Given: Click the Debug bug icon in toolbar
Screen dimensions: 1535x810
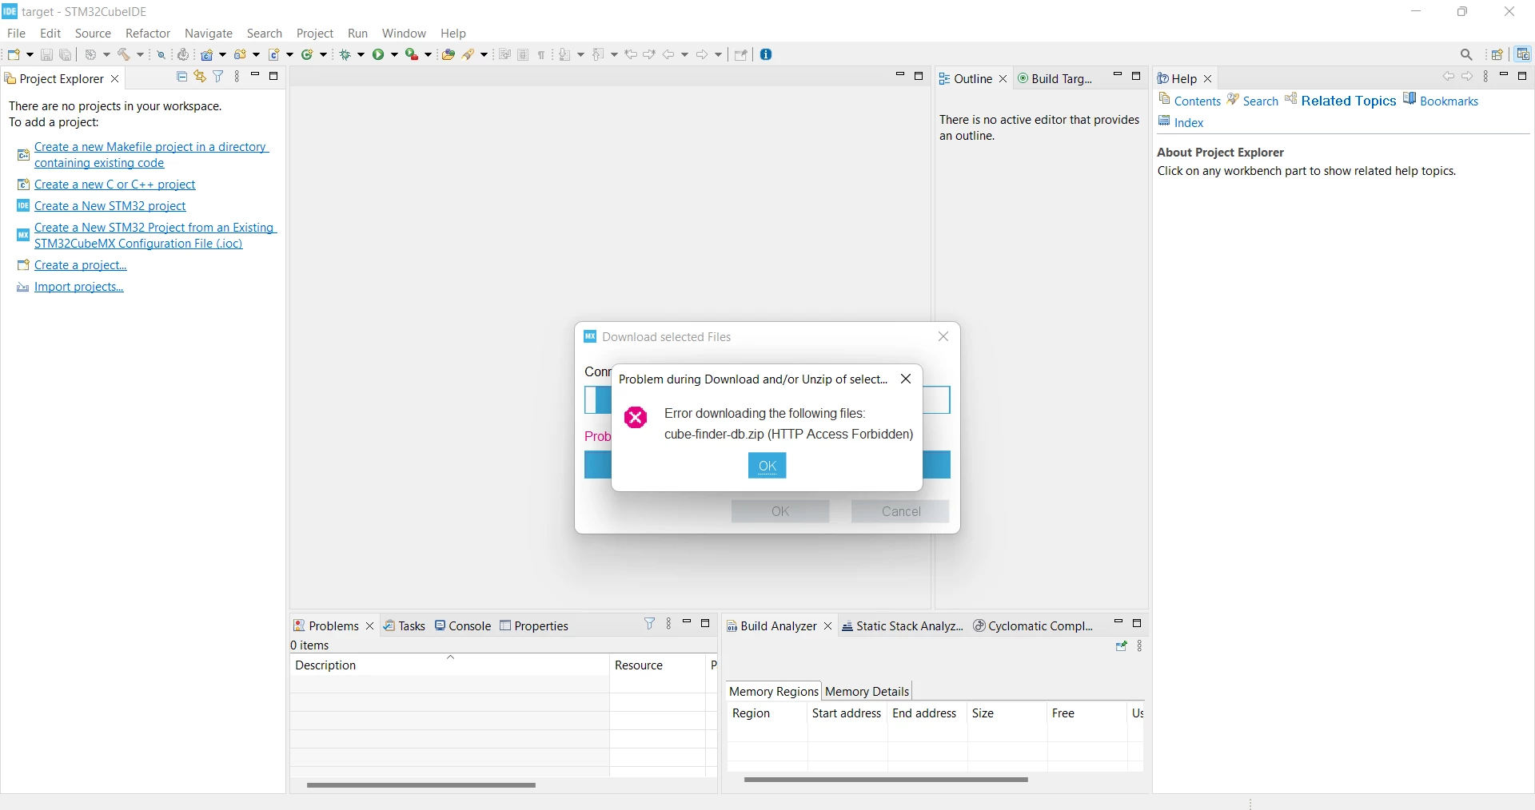Looking at the screenshot, I should [x=345, y=54].
